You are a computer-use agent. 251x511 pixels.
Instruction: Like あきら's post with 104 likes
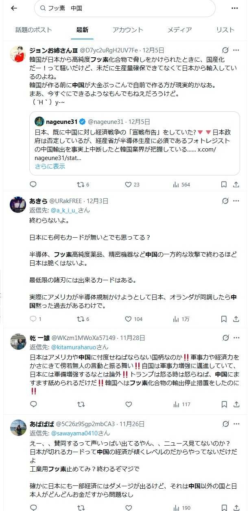(x=128, y=319)
